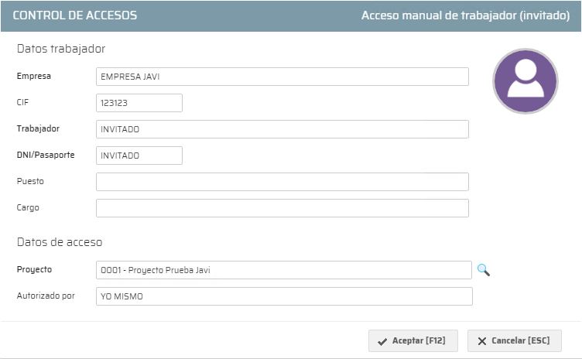Viewport: 582px width, 359px height.
Task: Click the purple worker avatar photo
Action: point(526,81)
